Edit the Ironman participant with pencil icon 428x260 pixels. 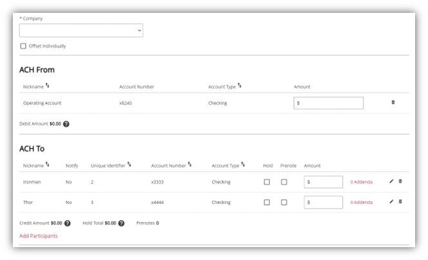(391, 181)
